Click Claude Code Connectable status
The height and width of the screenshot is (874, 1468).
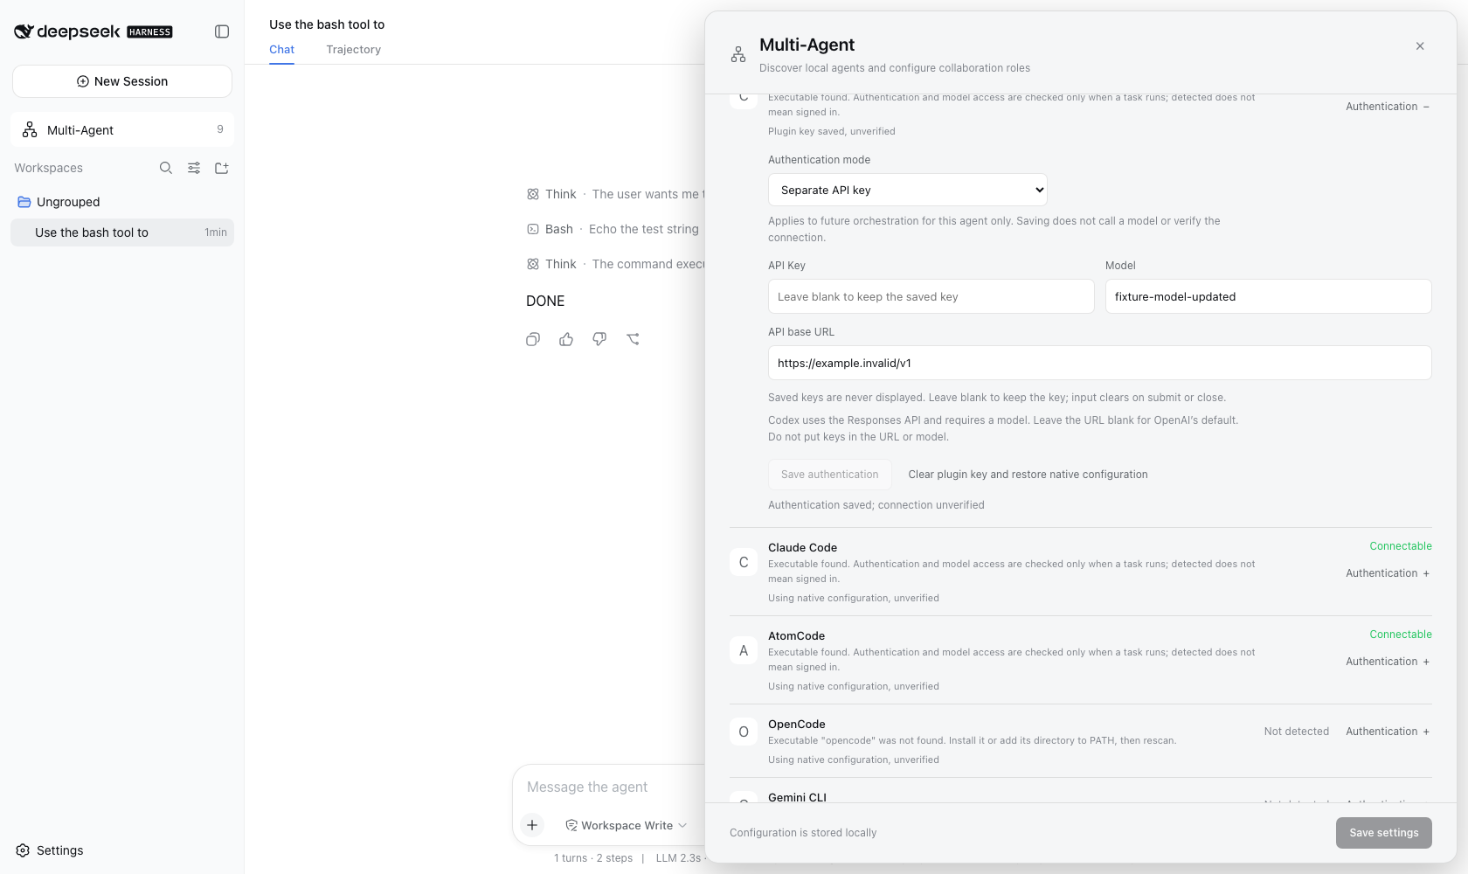tap(1401, 546)
